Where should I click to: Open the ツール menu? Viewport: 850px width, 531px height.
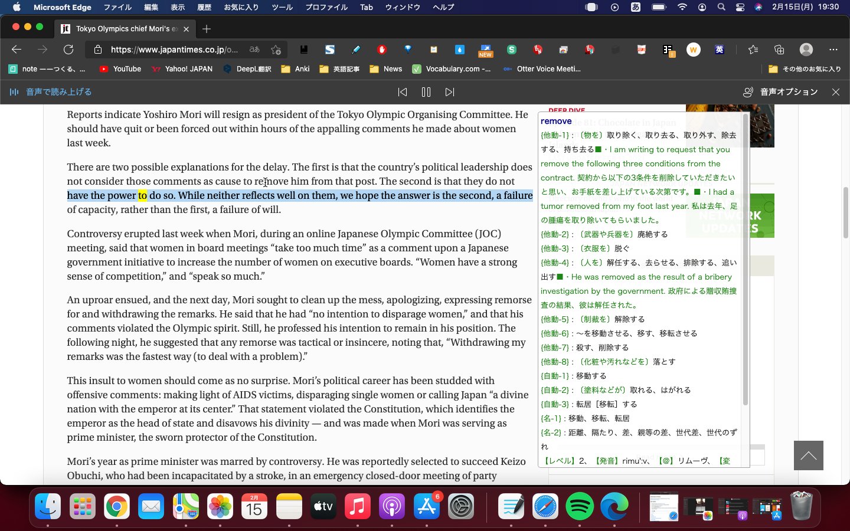[x=282, y=7]
